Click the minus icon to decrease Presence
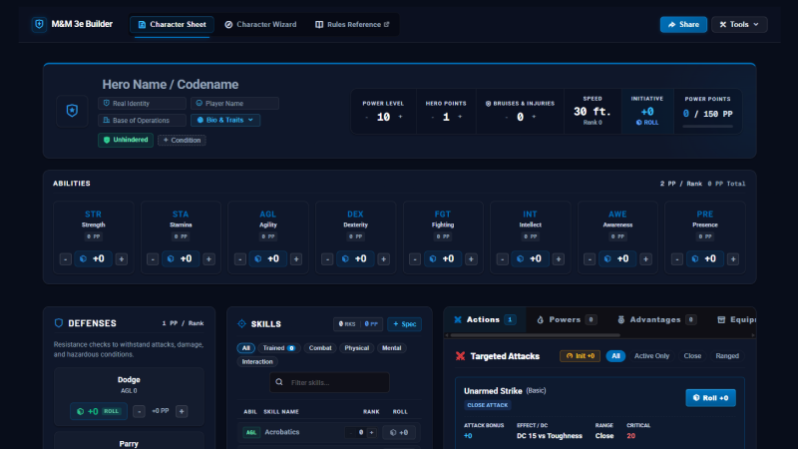798x449 pixels. [x=677, y=259]
